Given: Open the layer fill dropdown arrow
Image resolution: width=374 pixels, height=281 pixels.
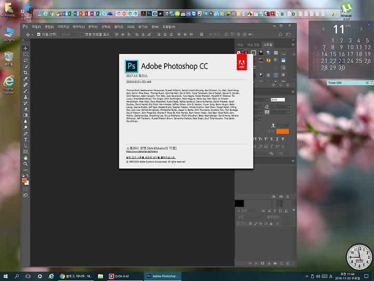Looking at the screenshot, I should 293,224.
